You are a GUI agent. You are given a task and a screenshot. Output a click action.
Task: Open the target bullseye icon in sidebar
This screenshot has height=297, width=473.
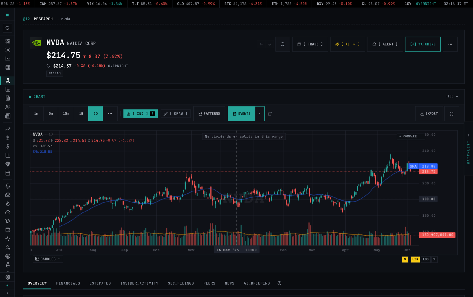(x=8, y=256)
